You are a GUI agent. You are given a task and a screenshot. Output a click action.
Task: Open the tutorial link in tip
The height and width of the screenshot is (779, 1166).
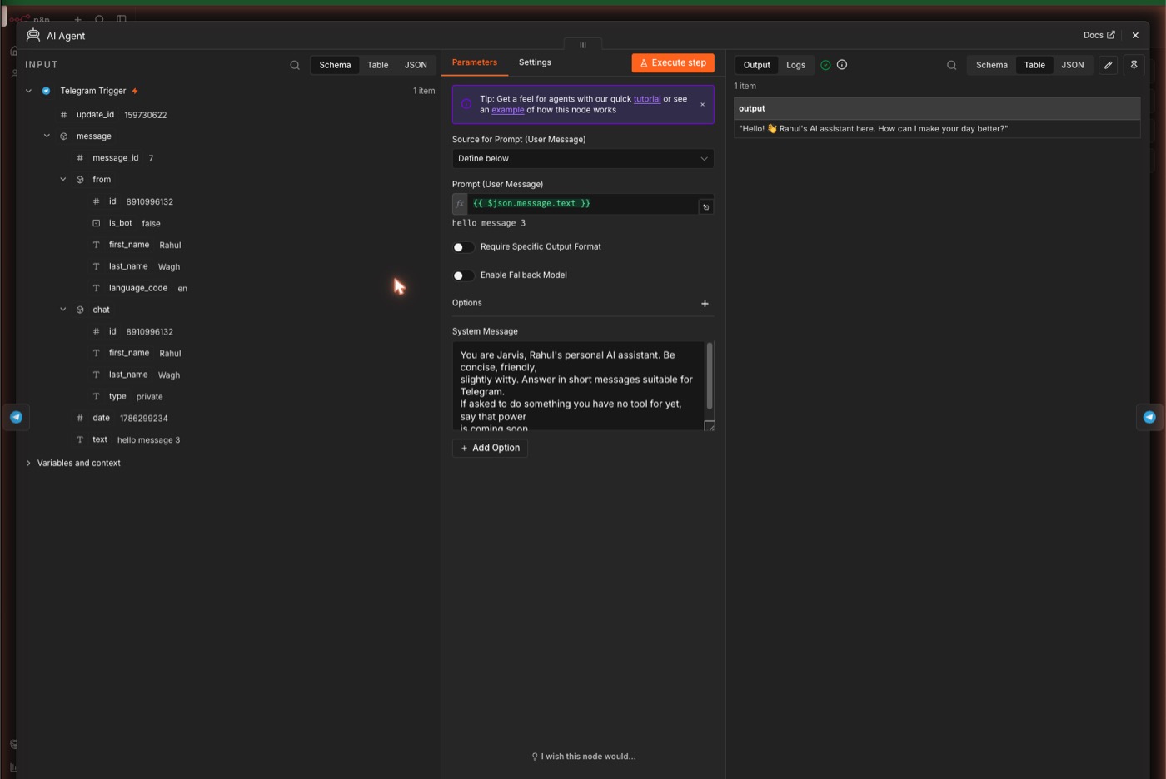(x=647, y=99)
